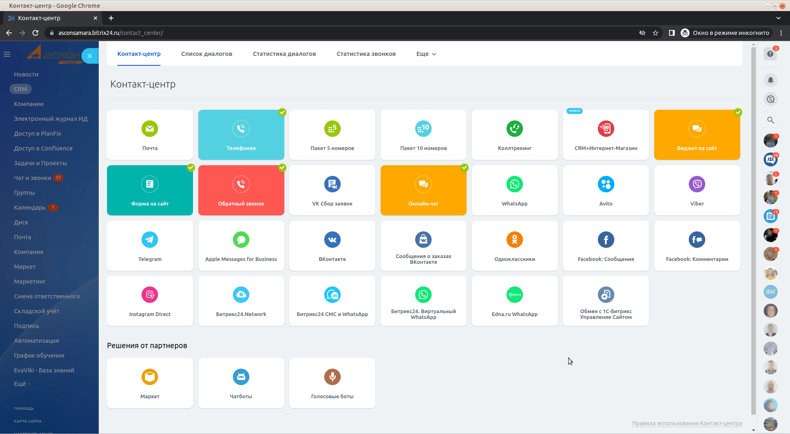Open Календарь in the left menu
Screen dimensions: 790x434
(30, 208)
